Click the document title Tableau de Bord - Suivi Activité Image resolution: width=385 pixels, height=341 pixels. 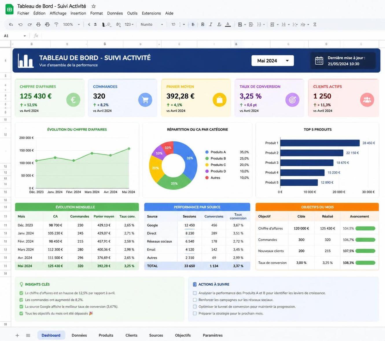(51, 6)
